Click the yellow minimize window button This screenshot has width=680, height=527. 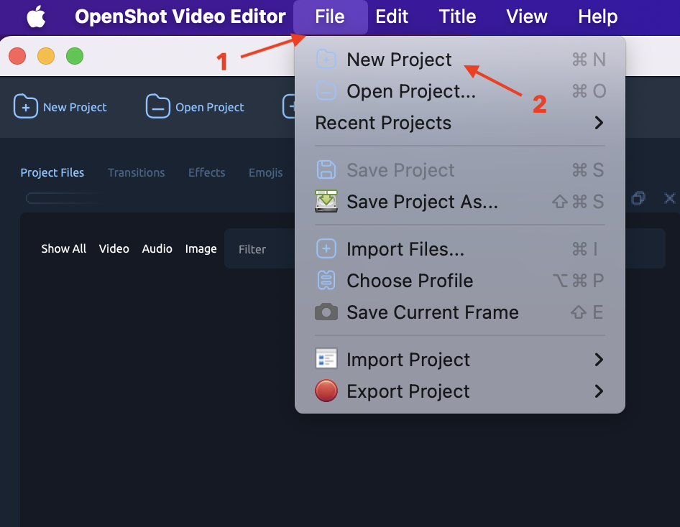[46, 56]
